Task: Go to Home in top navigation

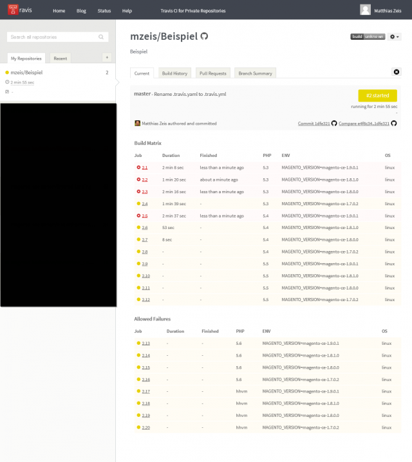Action: [x=59, y=11]
